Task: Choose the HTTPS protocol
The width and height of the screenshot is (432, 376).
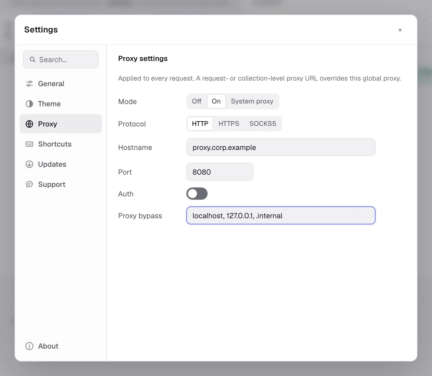Action: 229,124
